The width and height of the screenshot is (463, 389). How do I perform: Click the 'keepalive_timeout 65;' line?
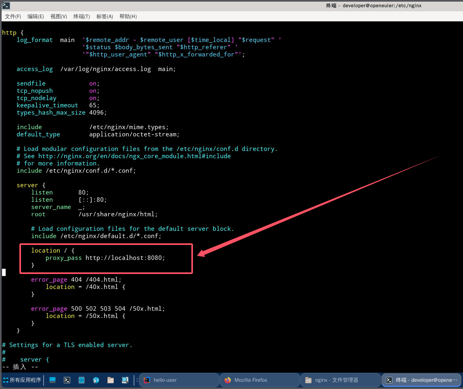pyautogui.click(x=58, y=105)
